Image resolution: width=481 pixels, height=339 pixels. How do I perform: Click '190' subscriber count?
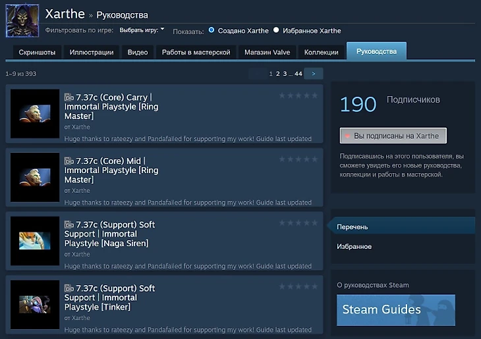[x=358, y=105]
